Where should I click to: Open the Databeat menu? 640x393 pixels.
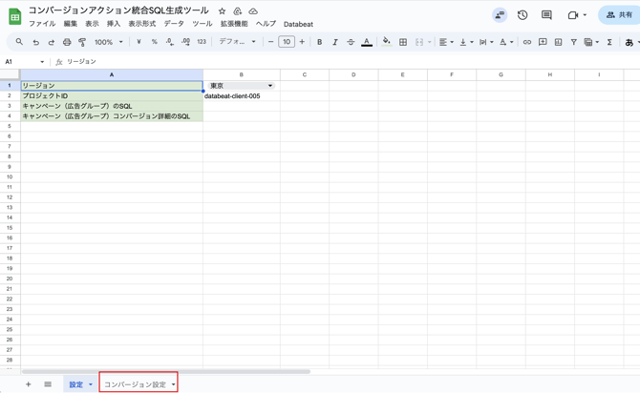click(x=298, y=25)
